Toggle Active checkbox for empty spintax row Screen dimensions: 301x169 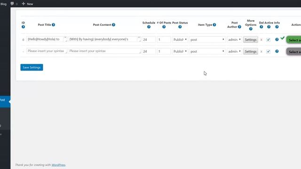pos(269,51)
